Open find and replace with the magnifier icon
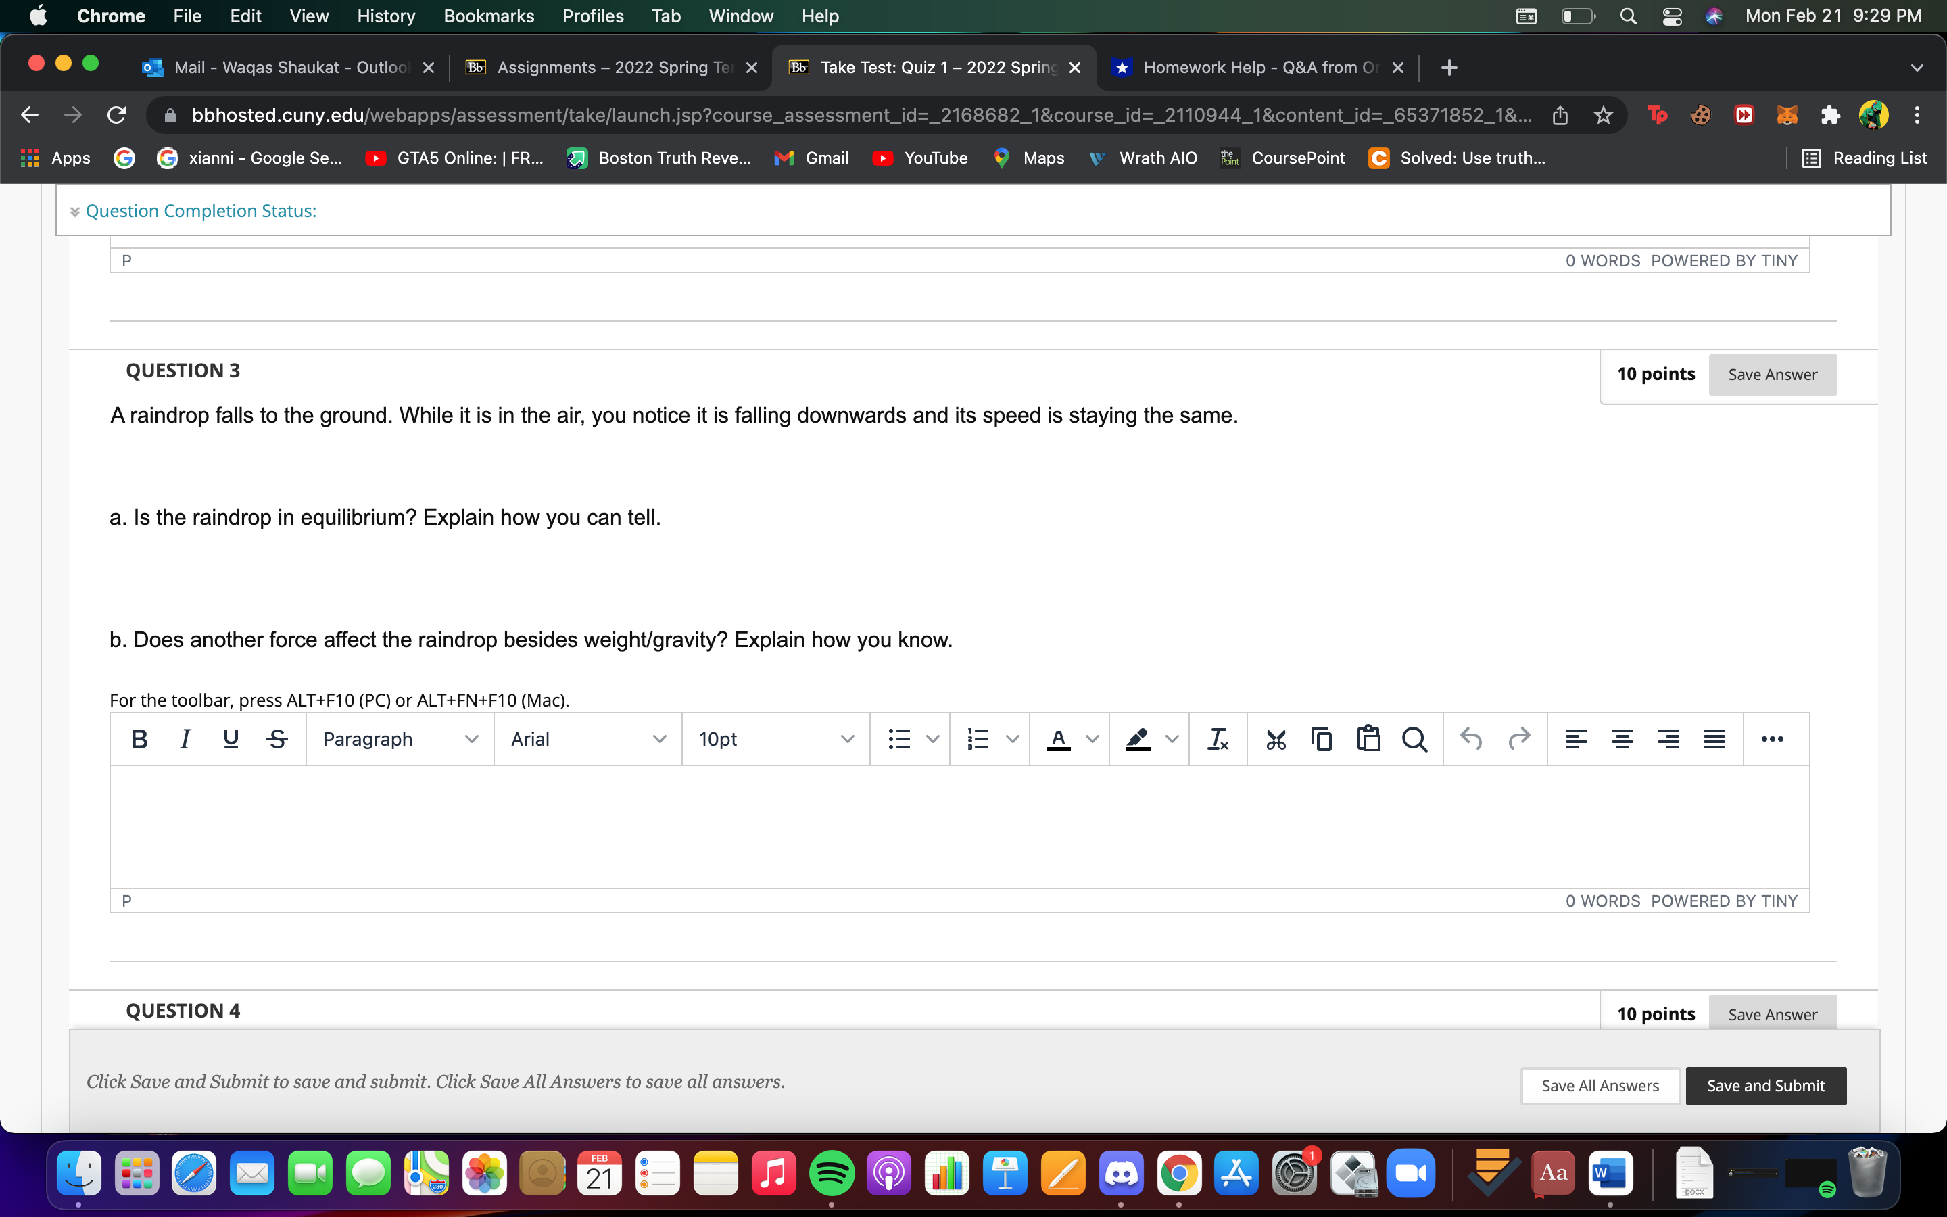1947x1217 pixels. tap(1415, 738)
